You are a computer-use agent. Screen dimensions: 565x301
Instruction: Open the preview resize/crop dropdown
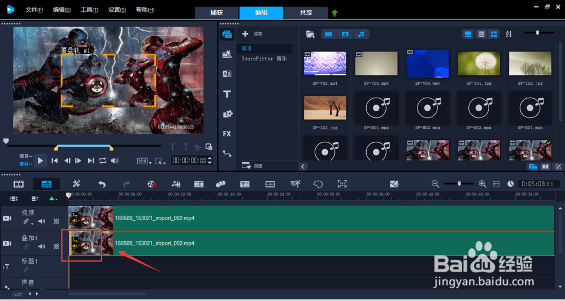[160, 162]
